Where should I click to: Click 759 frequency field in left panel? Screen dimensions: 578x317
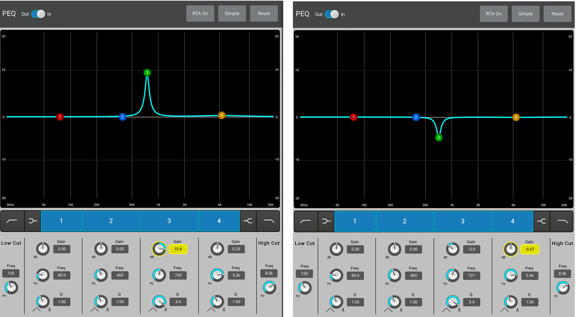coord(178,275)
